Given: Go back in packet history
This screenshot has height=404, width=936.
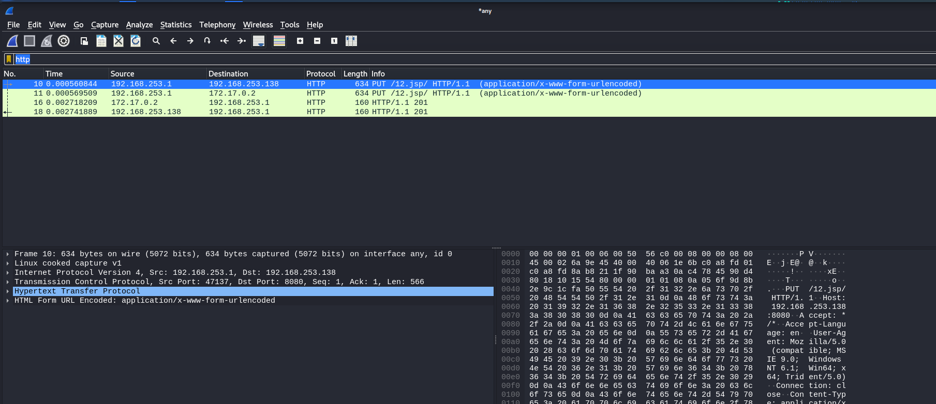Looking at the screenshot, I should click(x=173, y=41).
